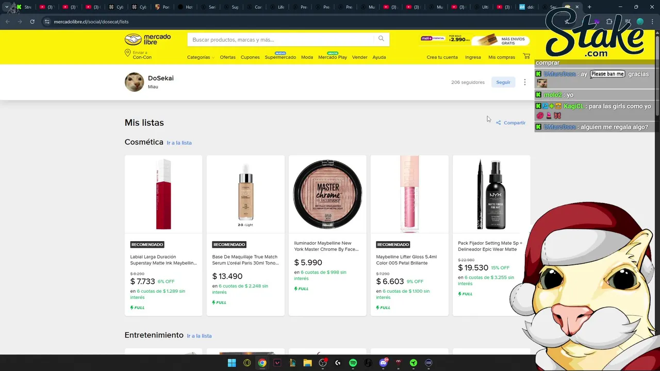Open Spotify from the taskbar

tap(353, 363)
